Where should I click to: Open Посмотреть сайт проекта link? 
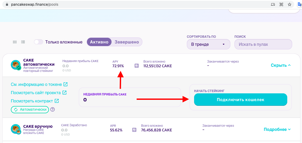(x=36, y=93)
